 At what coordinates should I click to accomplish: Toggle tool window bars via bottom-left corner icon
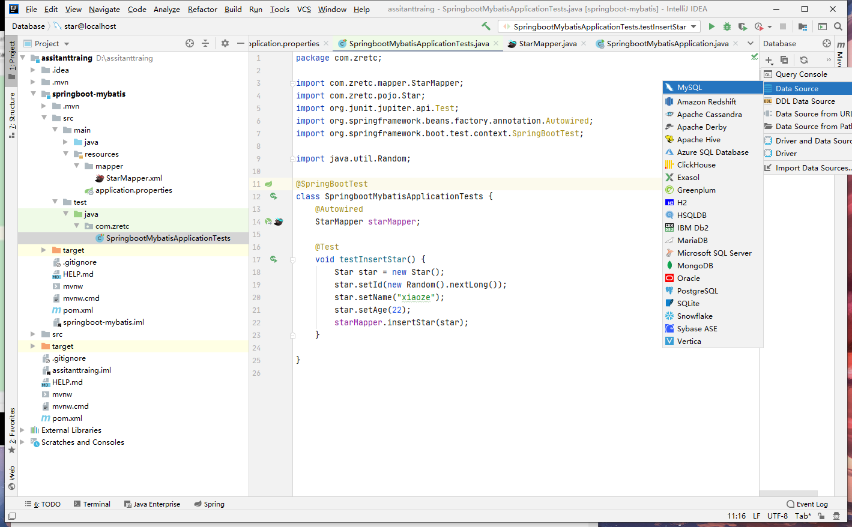(x=12, y=516)
